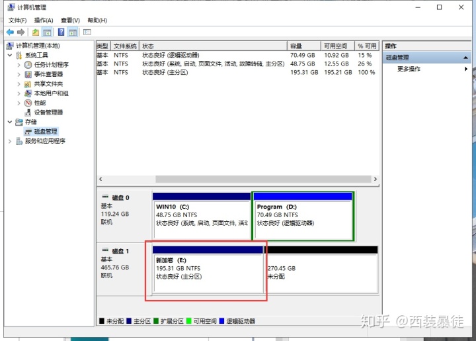This screenshot has width=476, height=341.
Task: Expand the 性能 branch arrow
Action: (x=19, y=103)
